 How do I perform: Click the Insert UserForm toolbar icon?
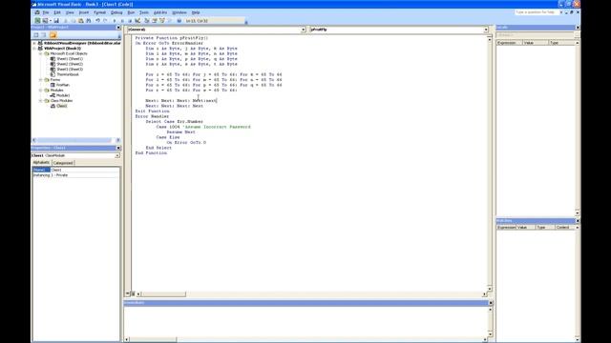pos(45,21)
